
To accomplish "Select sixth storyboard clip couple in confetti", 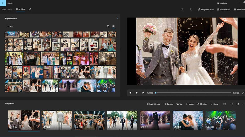I will point(188,120).
